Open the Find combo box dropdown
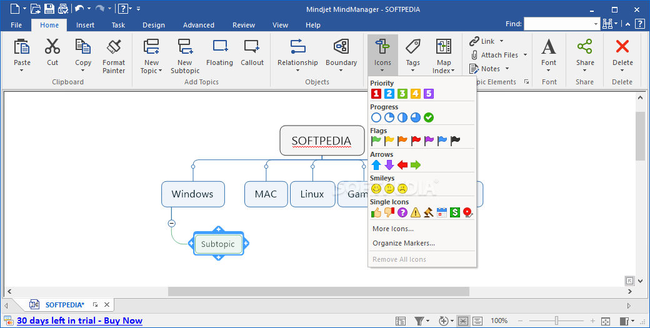 pyautogui.click(x=596, y=24)
